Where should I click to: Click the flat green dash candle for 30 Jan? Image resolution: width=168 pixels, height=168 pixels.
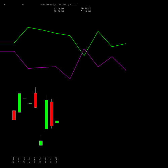[x=25, y=98]
